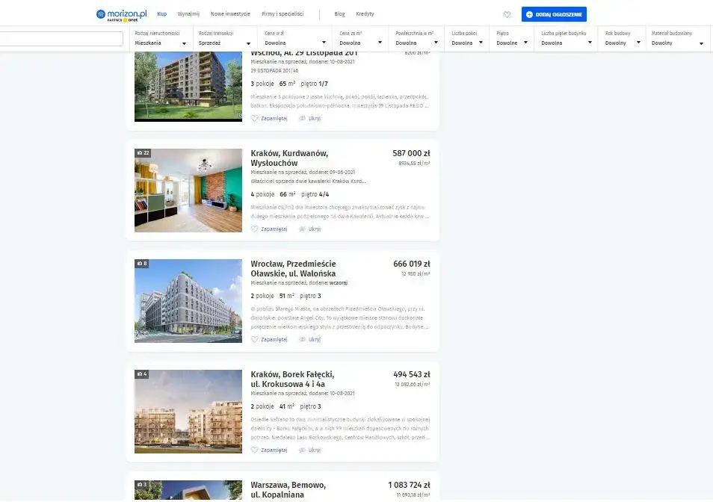Open the Kup menu item
Screen dimensions: 713x502
162,14
